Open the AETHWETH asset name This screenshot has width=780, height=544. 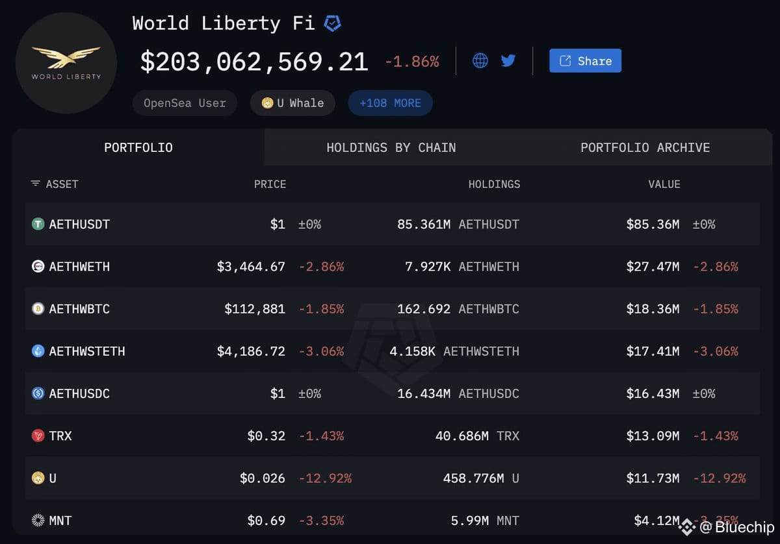click(79, 266)
